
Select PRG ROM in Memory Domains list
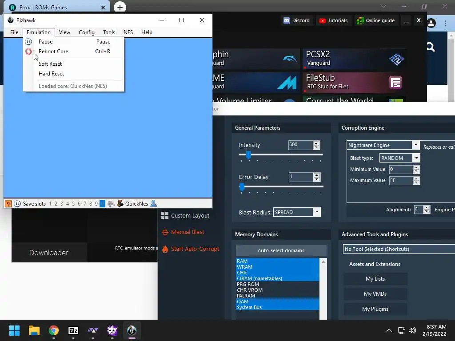[278, 284]
